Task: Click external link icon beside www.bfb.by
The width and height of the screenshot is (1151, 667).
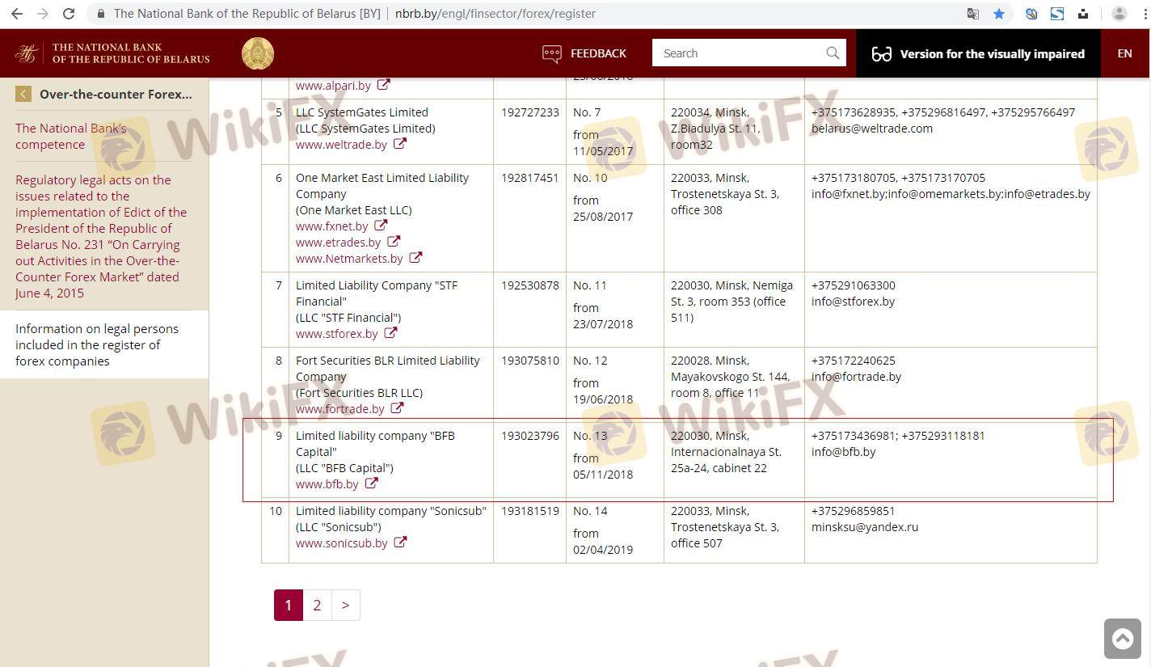Action: coord(371,483)
